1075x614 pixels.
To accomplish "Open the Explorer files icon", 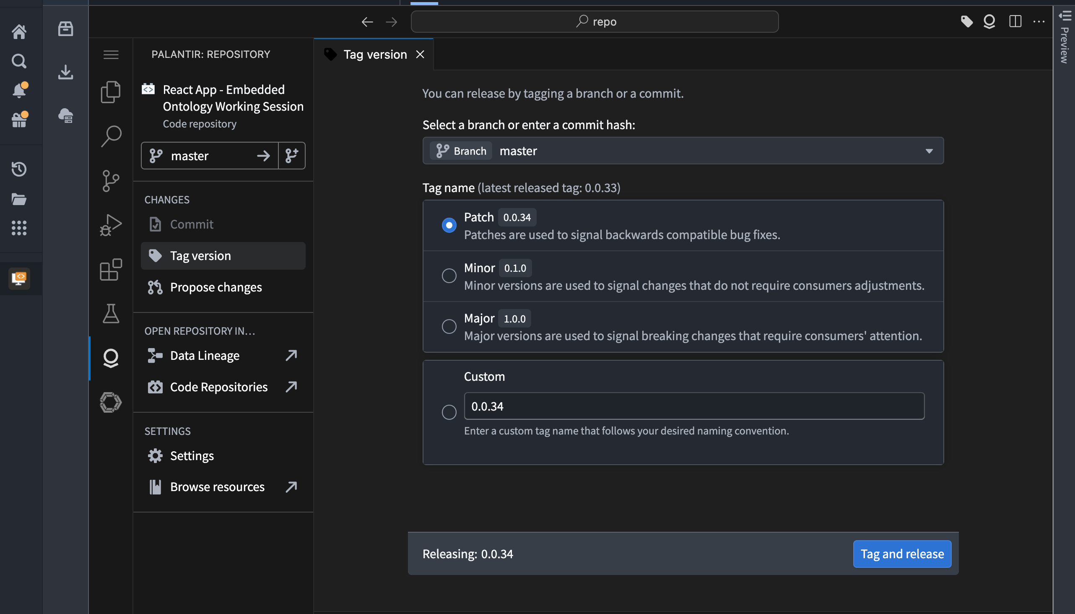I will (x=110, y=92).
